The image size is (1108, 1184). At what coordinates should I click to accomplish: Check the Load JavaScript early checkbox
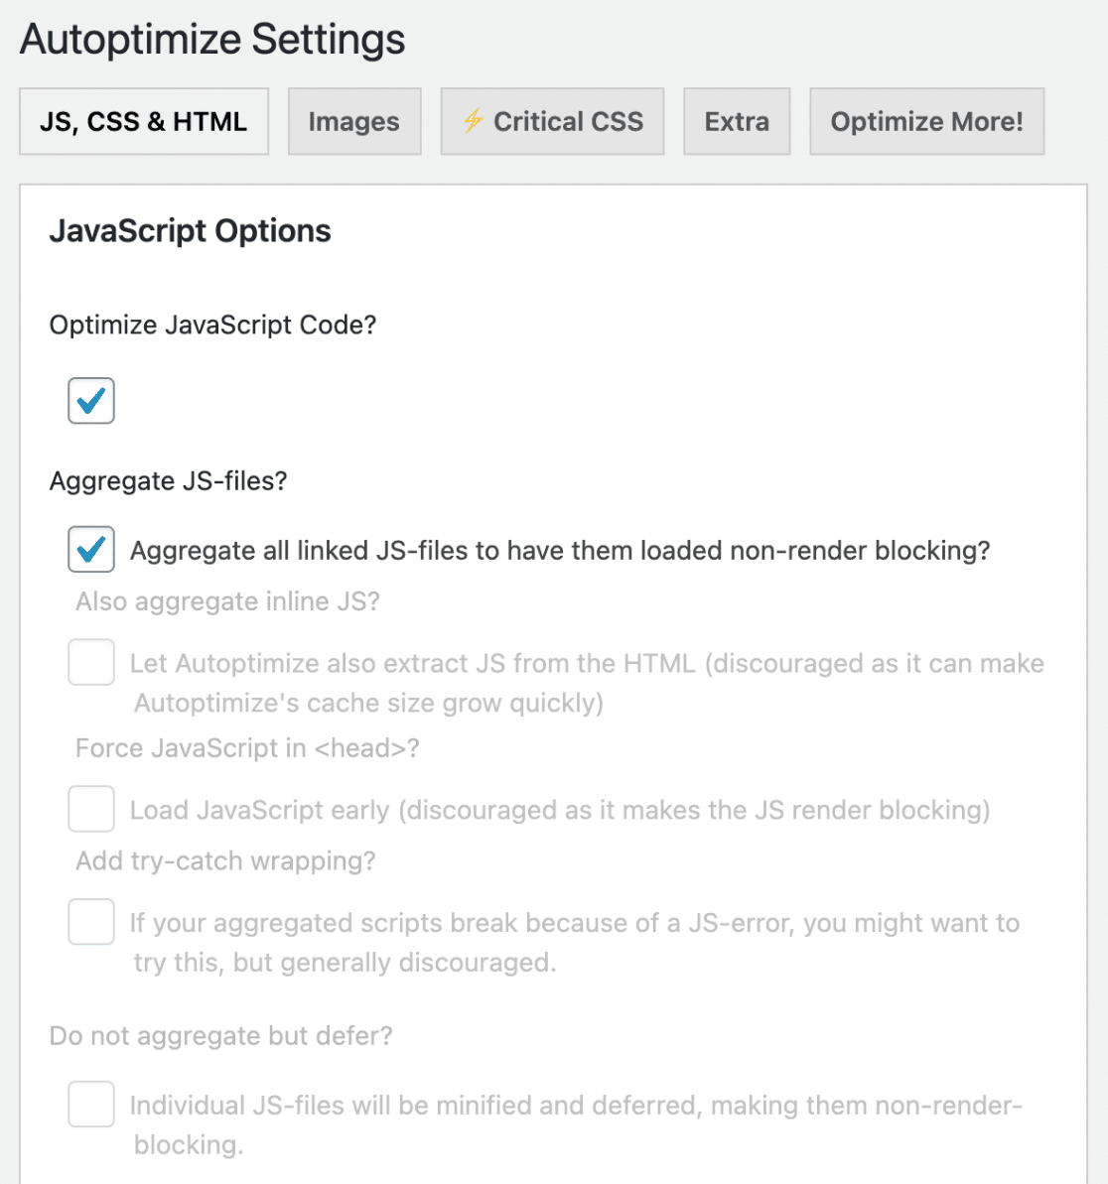(91, 809)
